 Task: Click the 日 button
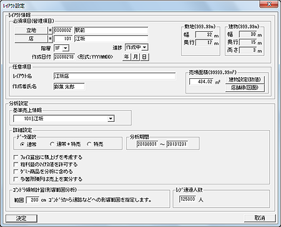144,57
